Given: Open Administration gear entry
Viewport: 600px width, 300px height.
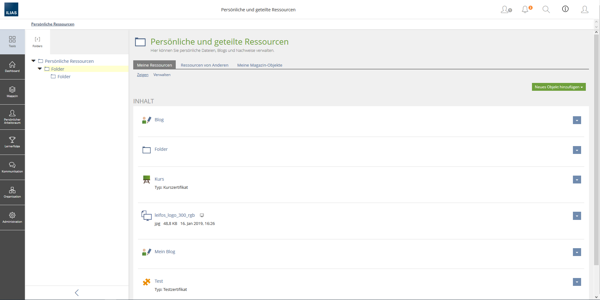Looking at the screenshot, I should (12, 218).
